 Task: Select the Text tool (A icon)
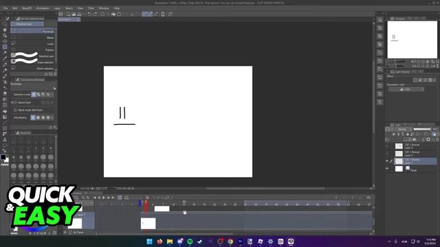[x=5, y=140]
